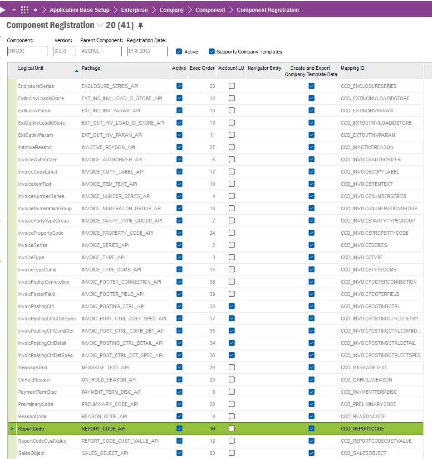Toggle Create and Export for InvoiceSeries row
The height and width of the screenshot is (459, 432).
(311, 245)
